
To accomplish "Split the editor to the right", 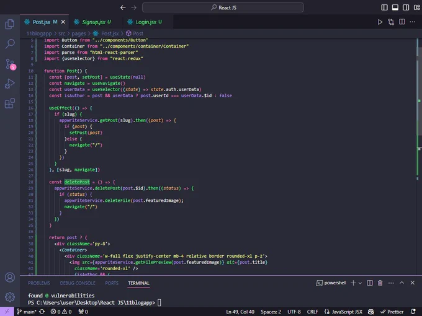I will [x=402, y=22].
